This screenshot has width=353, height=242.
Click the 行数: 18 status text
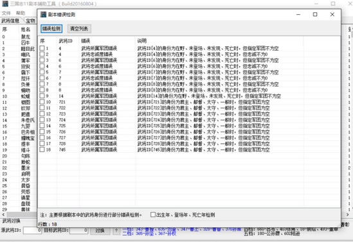[x=48, y=224]
